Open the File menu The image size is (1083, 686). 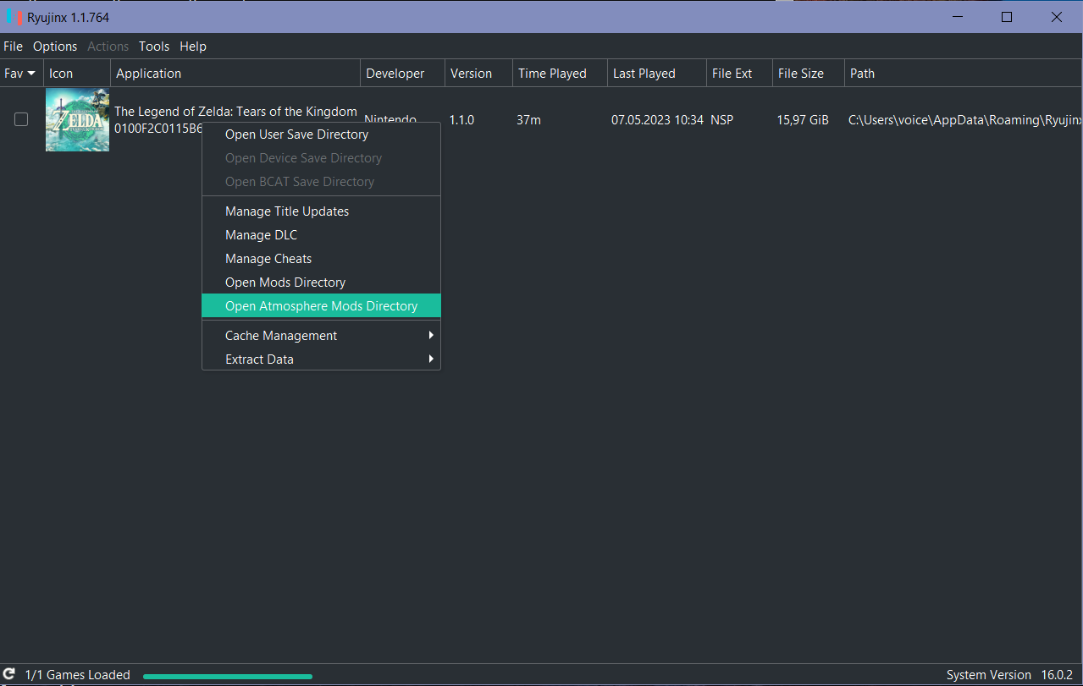pos(13,47)
